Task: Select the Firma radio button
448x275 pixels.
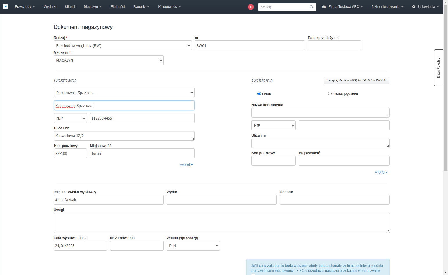Action: [x=259, y=94]
